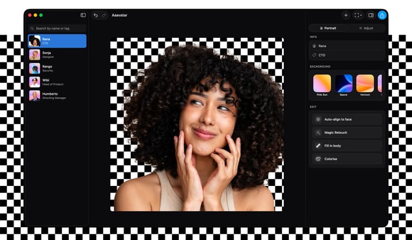Click Auto-align to face button

click(347, 120)
